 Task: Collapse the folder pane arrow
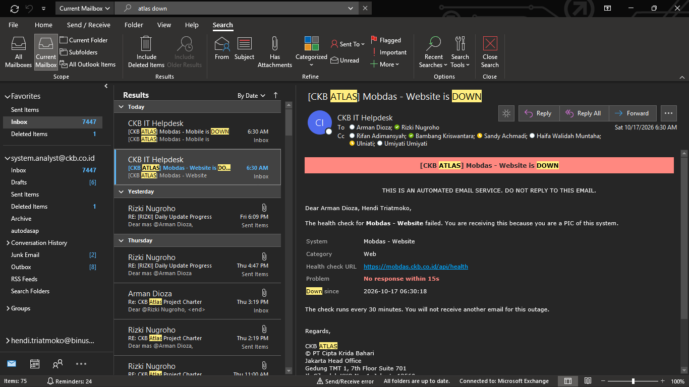[x=106, y=86]
